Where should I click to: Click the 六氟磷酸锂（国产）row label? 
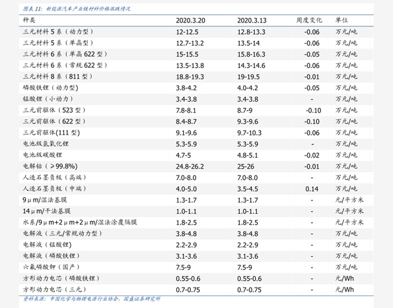(x=51, y=267)
